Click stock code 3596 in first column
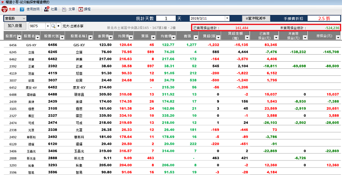 (x=13, y=172)
